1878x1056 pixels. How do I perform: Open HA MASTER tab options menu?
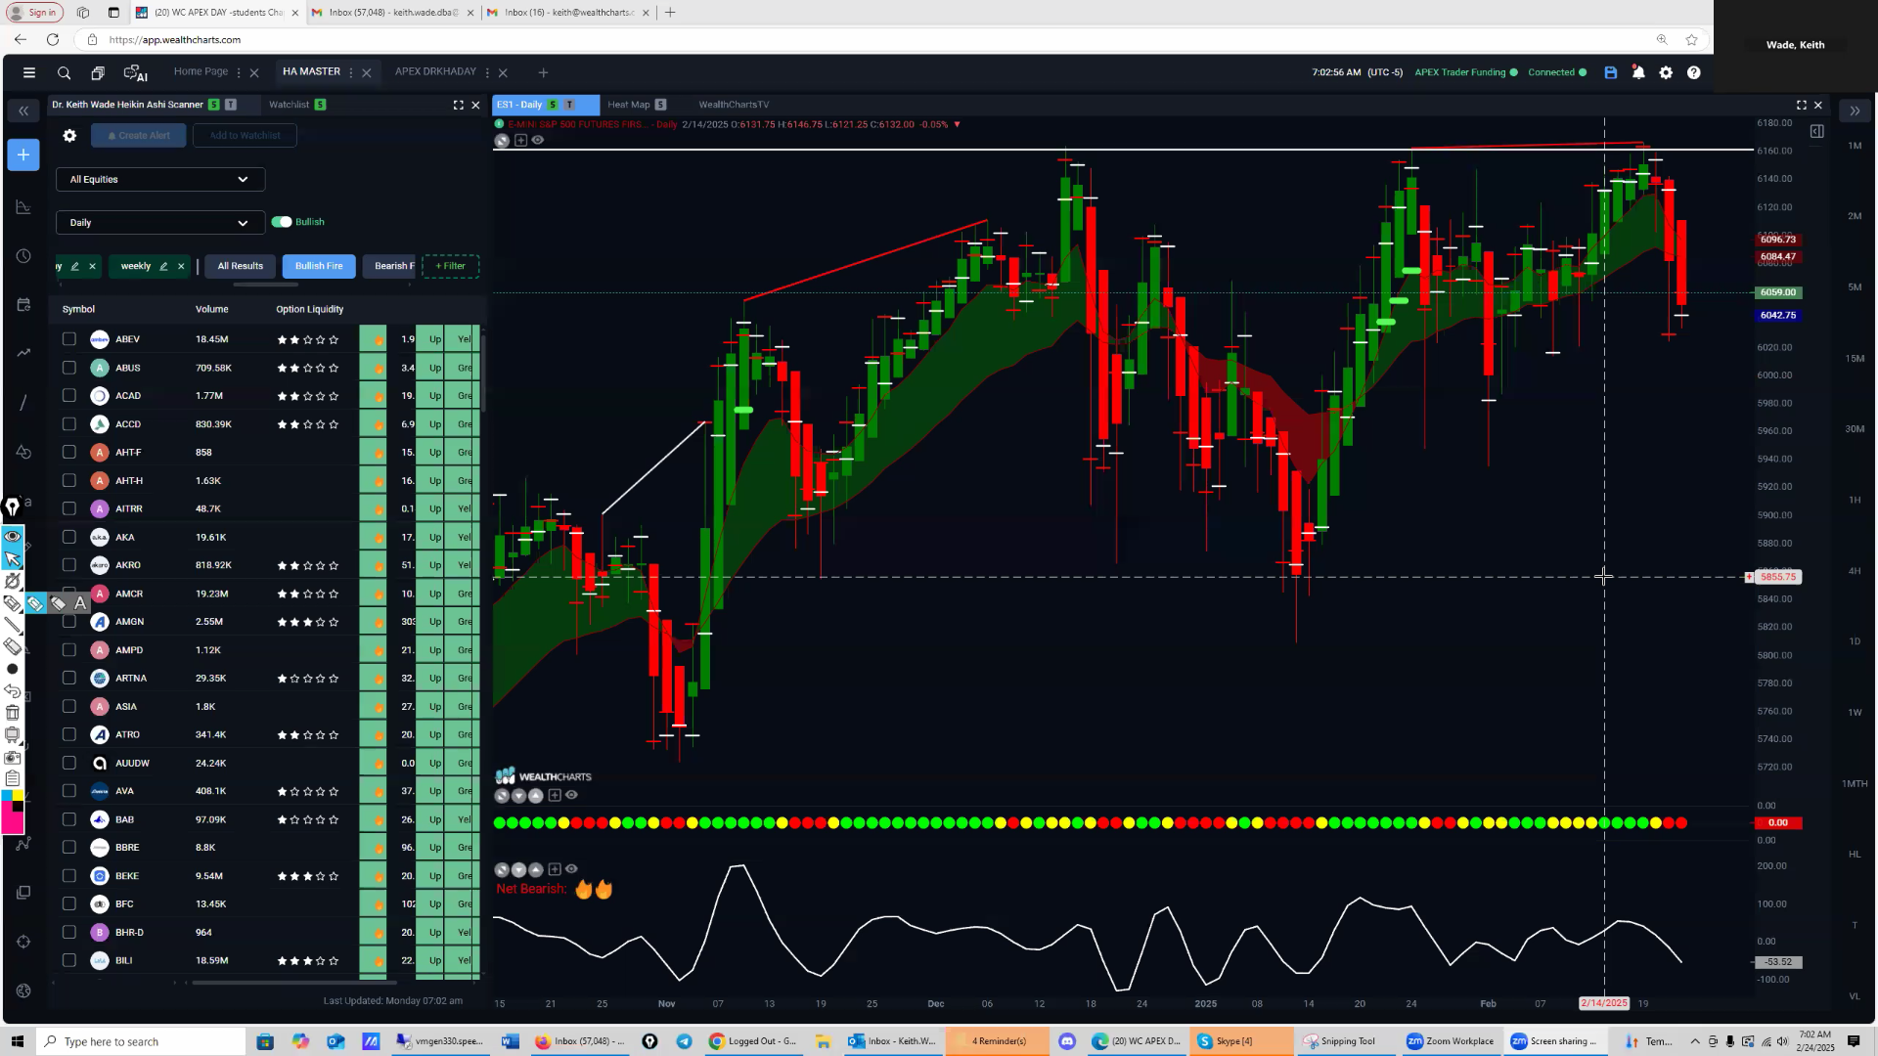click(351, 72)
